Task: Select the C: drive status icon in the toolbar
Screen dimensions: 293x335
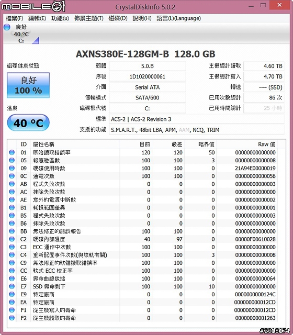Action: tap(21, 33)
